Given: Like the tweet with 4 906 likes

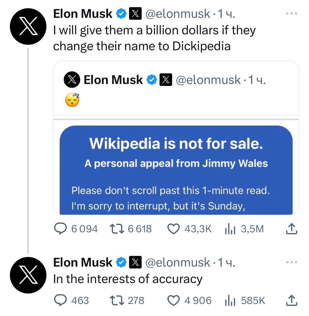Looking at the screenshot, I should (174, 300).
